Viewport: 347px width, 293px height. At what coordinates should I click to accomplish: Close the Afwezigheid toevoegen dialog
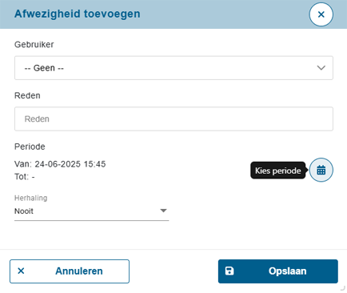coord(321,14)
